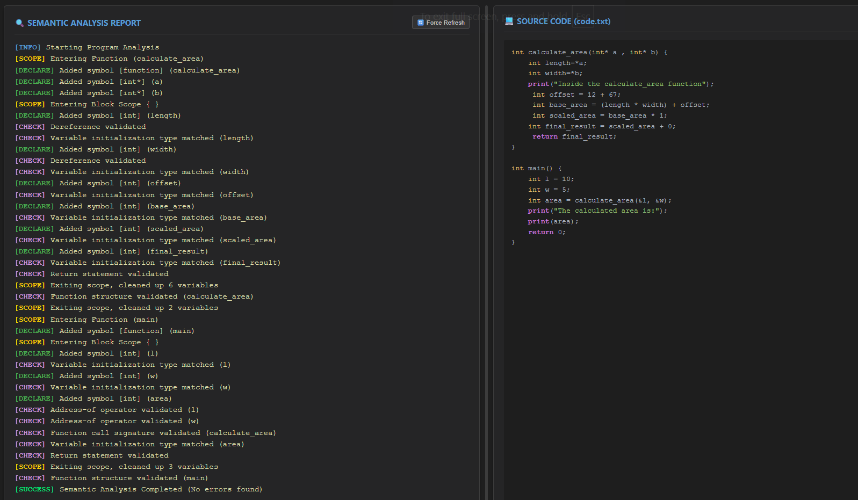Click Address-of operator validated (l) line
The width and height of the screenshot is (858, 500).
(107, 410)
